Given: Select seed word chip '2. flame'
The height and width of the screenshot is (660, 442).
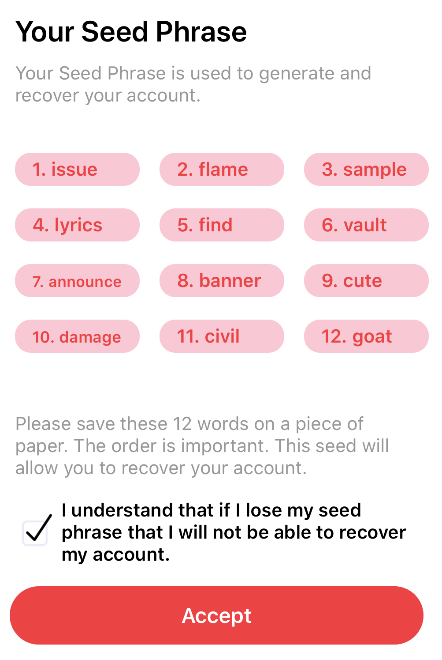Looking at the screenshot, I should click(222, 170).
